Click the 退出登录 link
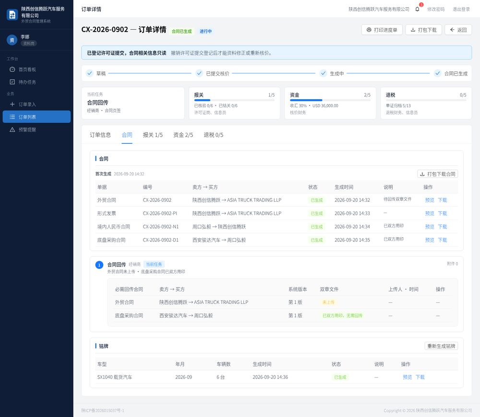This screenshot has width=480, height=417. tap(461, 9)
